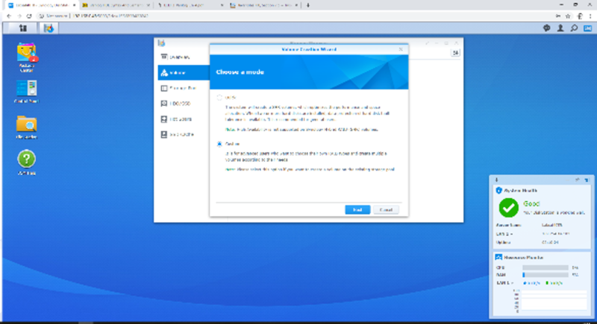
Task: Switch to the fourth browser tab
Action: tap(265, 5)
